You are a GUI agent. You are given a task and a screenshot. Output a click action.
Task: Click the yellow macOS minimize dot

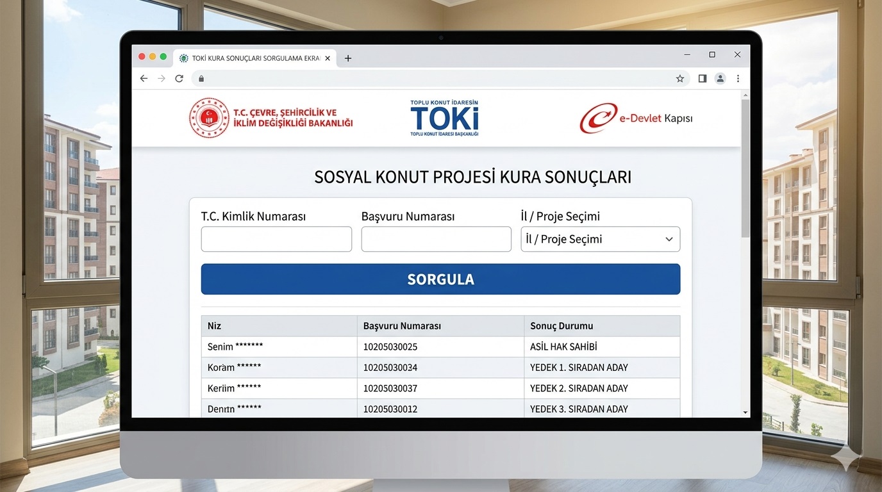pyautogui.click(x=153, y=56)
